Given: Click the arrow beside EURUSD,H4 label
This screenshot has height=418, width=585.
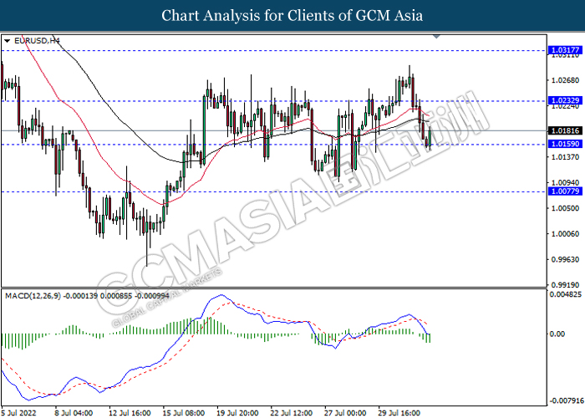Looking at the screenshot, I should 7,41.
